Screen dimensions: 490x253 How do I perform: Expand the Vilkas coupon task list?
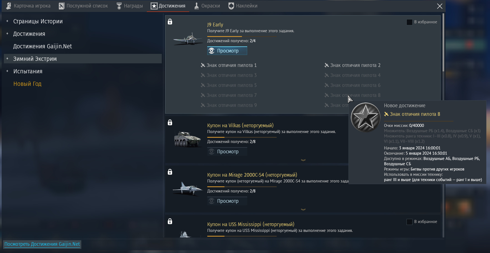303,160
